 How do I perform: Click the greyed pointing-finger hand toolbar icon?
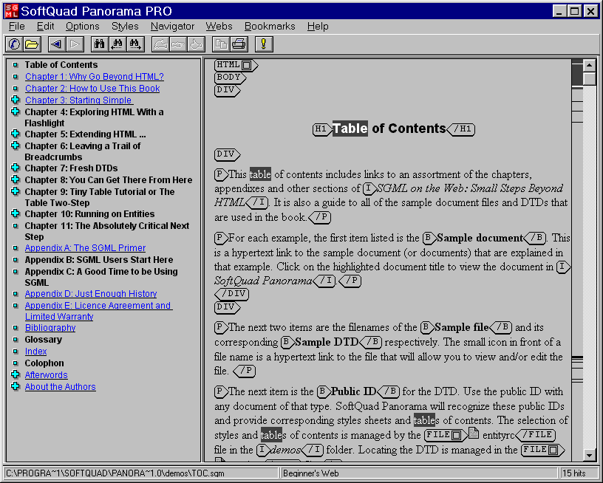click(x=178, y=44)
